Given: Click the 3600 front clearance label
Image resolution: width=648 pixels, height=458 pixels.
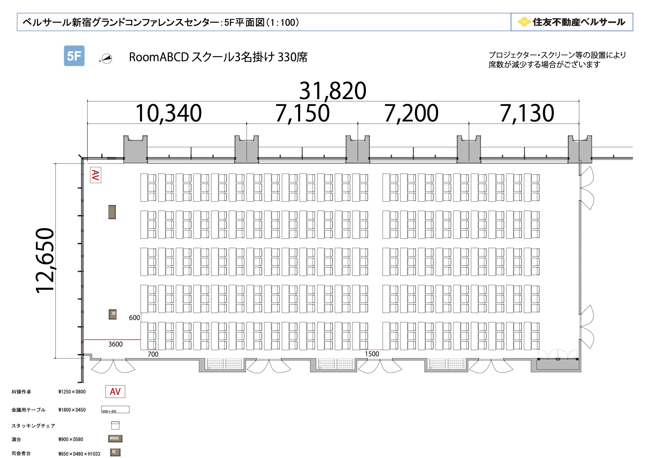Looking at the screenshot, I should click(x=115, y=344).
